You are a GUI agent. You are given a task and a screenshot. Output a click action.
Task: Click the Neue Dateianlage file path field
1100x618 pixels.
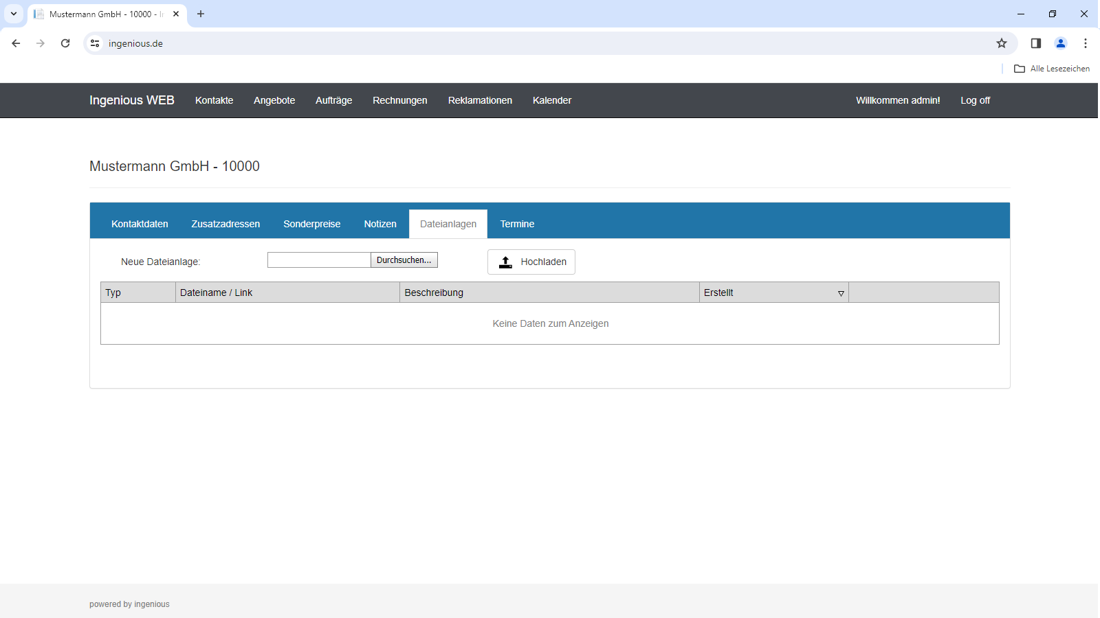pos(319,260)
